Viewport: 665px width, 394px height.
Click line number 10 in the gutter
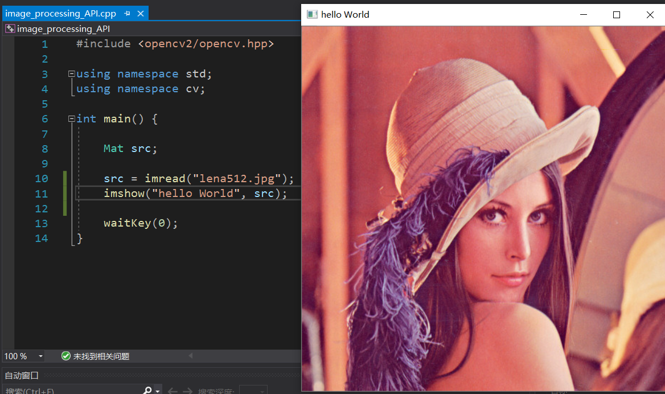tap(42, 179)
